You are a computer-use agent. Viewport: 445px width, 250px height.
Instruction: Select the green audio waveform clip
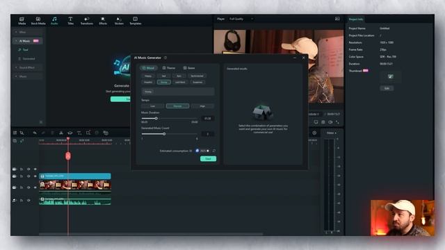coord(75,201)
